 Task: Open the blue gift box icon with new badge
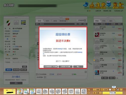[x=109, y=4]
